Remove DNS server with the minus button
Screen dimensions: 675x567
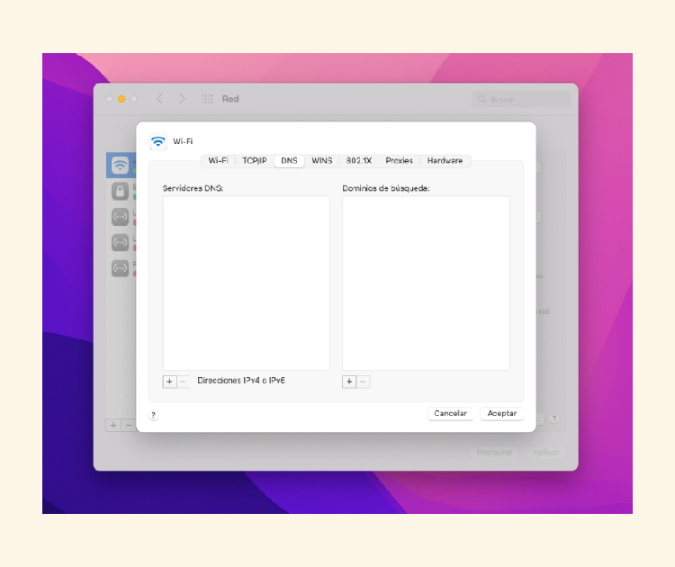click(184, 382)
